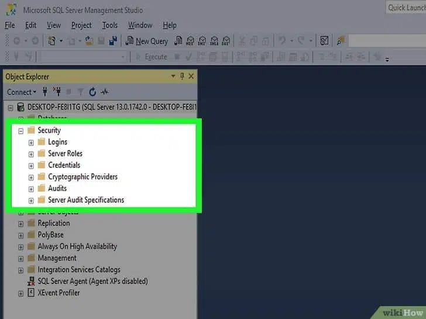Click the Quick Launch search box
Viewport: 426px width, 319px height.
click(406, 8)
